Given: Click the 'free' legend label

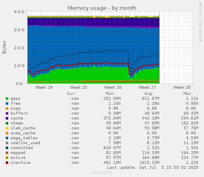Looking at the screenshot, I should point(16,103).
